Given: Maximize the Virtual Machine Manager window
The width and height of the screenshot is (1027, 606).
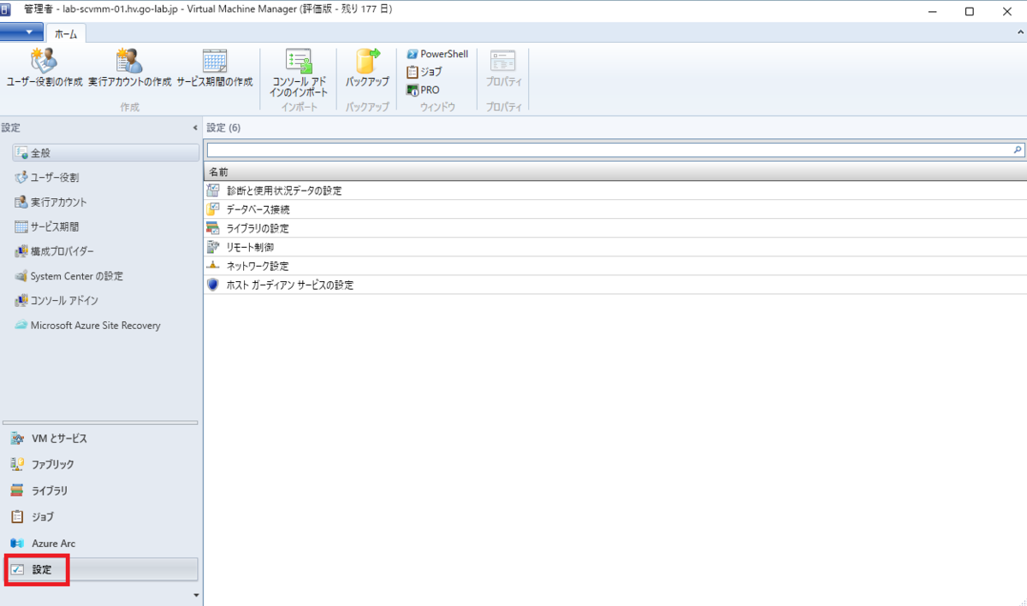Looking at the screenshot, I should click(969, 10).
